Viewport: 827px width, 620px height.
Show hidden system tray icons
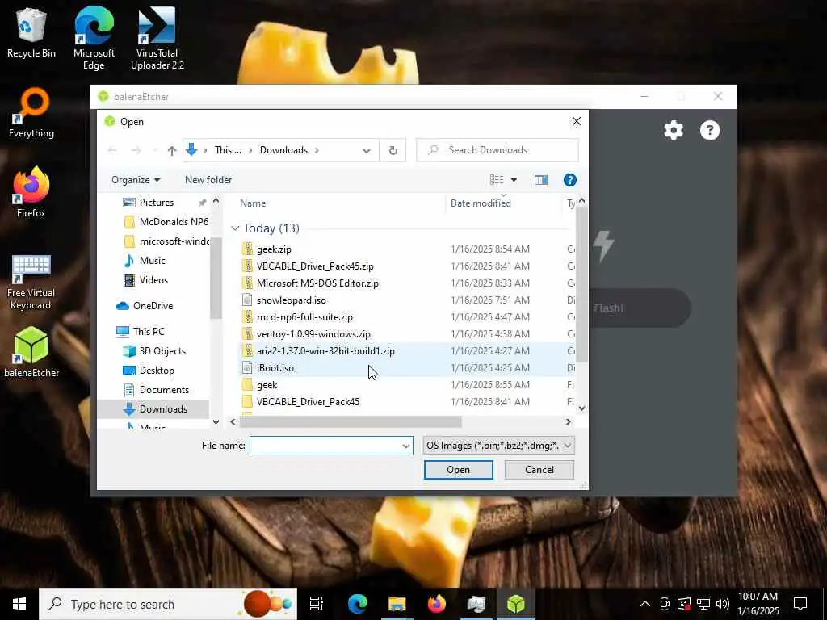click(645, 604)
